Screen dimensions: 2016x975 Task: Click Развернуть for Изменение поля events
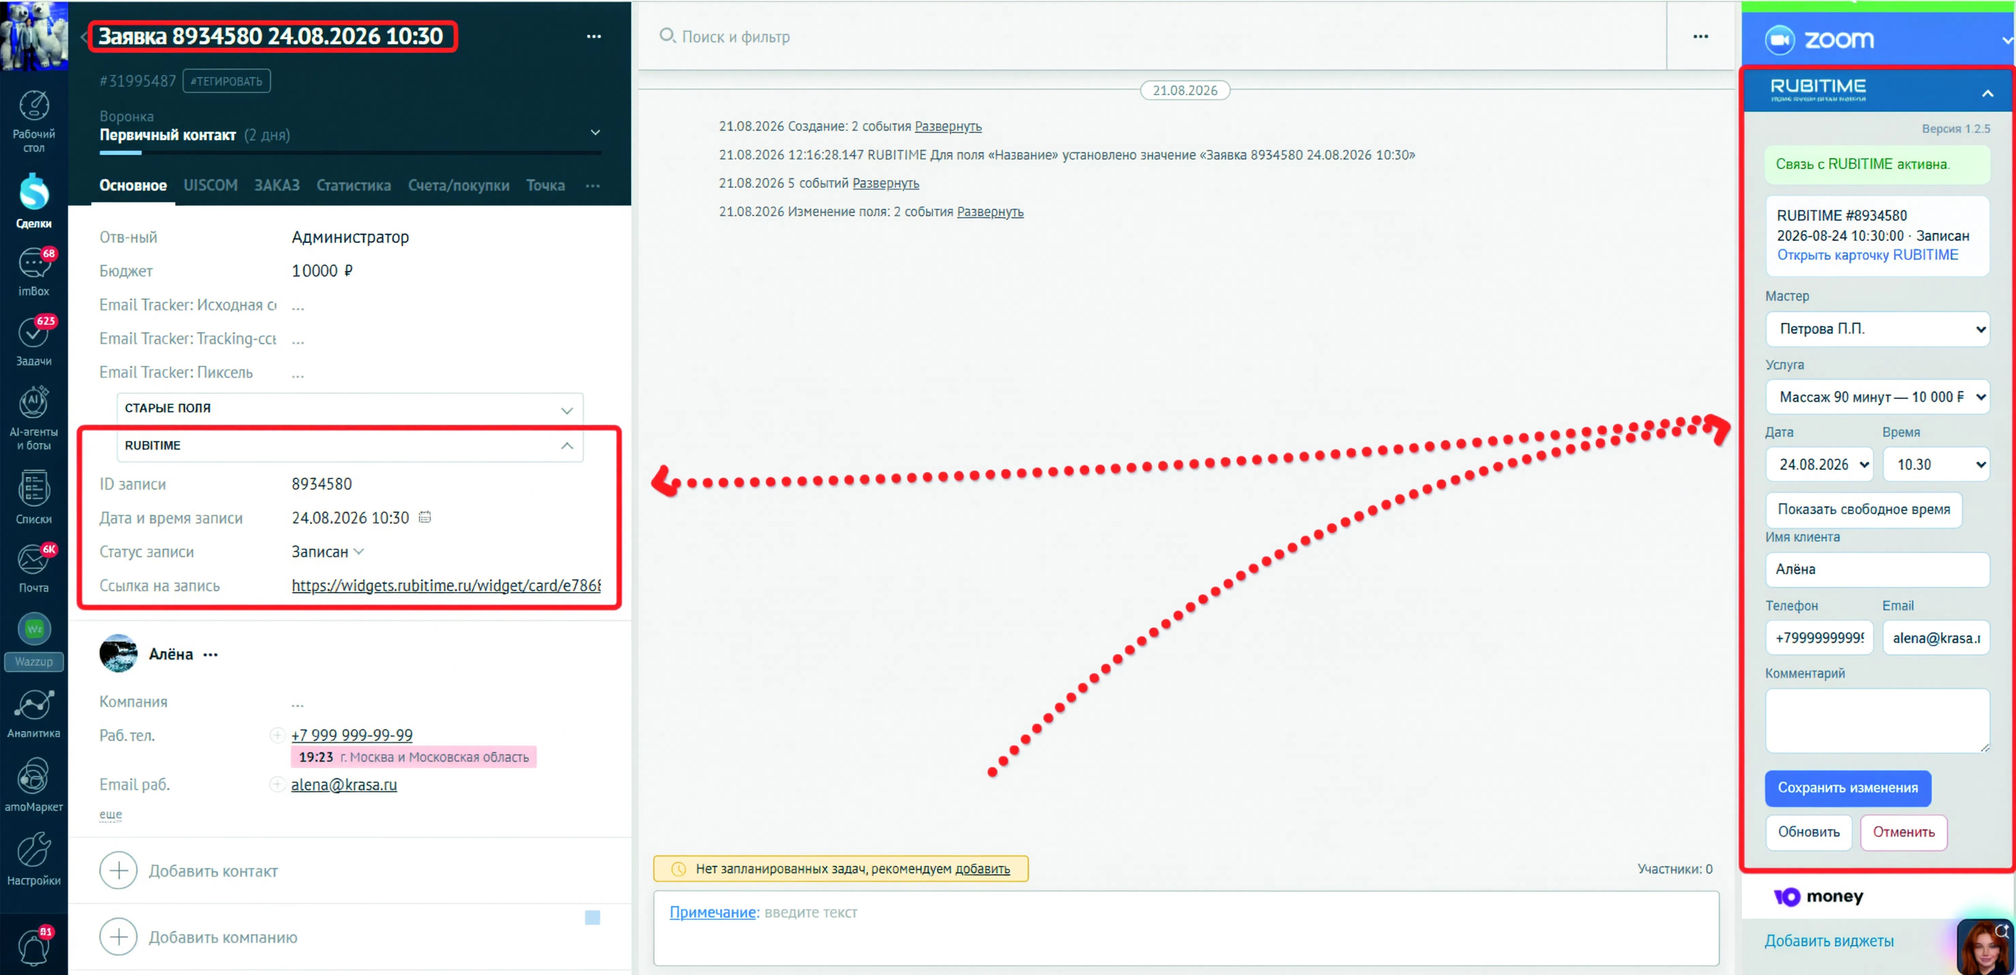point(990,212)
